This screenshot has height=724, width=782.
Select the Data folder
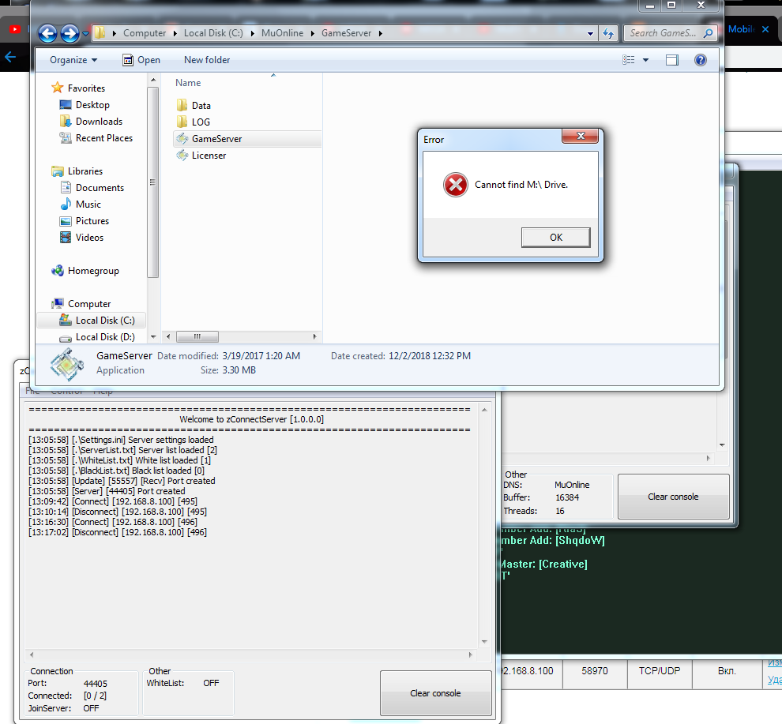(x=194, y=105)
